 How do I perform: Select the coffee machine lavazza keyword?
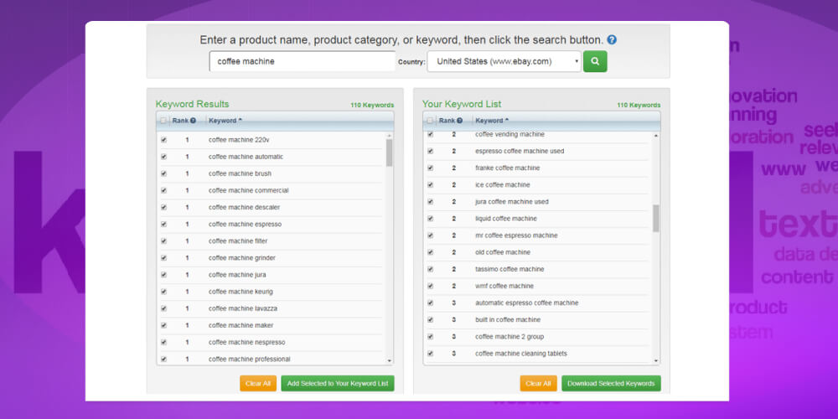[243, 308]
